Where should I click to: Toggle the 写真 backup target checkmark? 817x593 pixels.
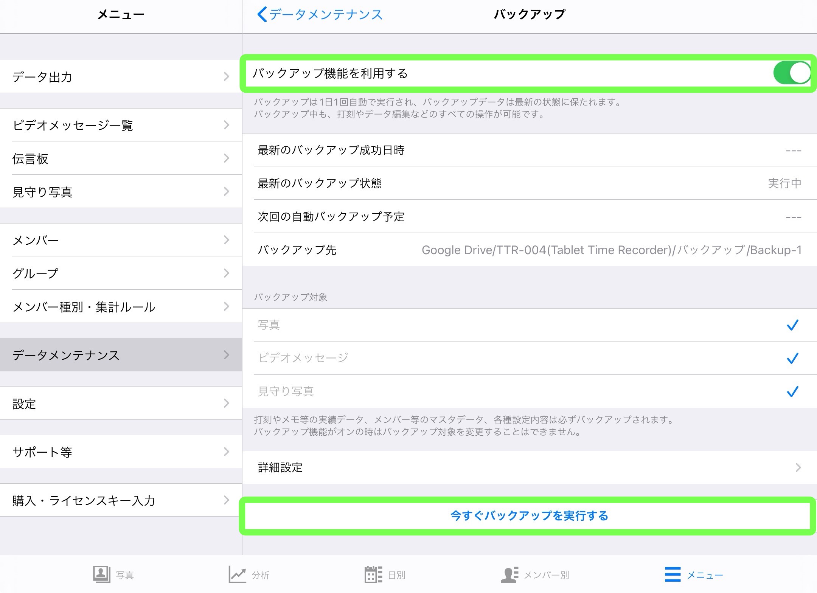pyautogui.click(x=792, y=325)
